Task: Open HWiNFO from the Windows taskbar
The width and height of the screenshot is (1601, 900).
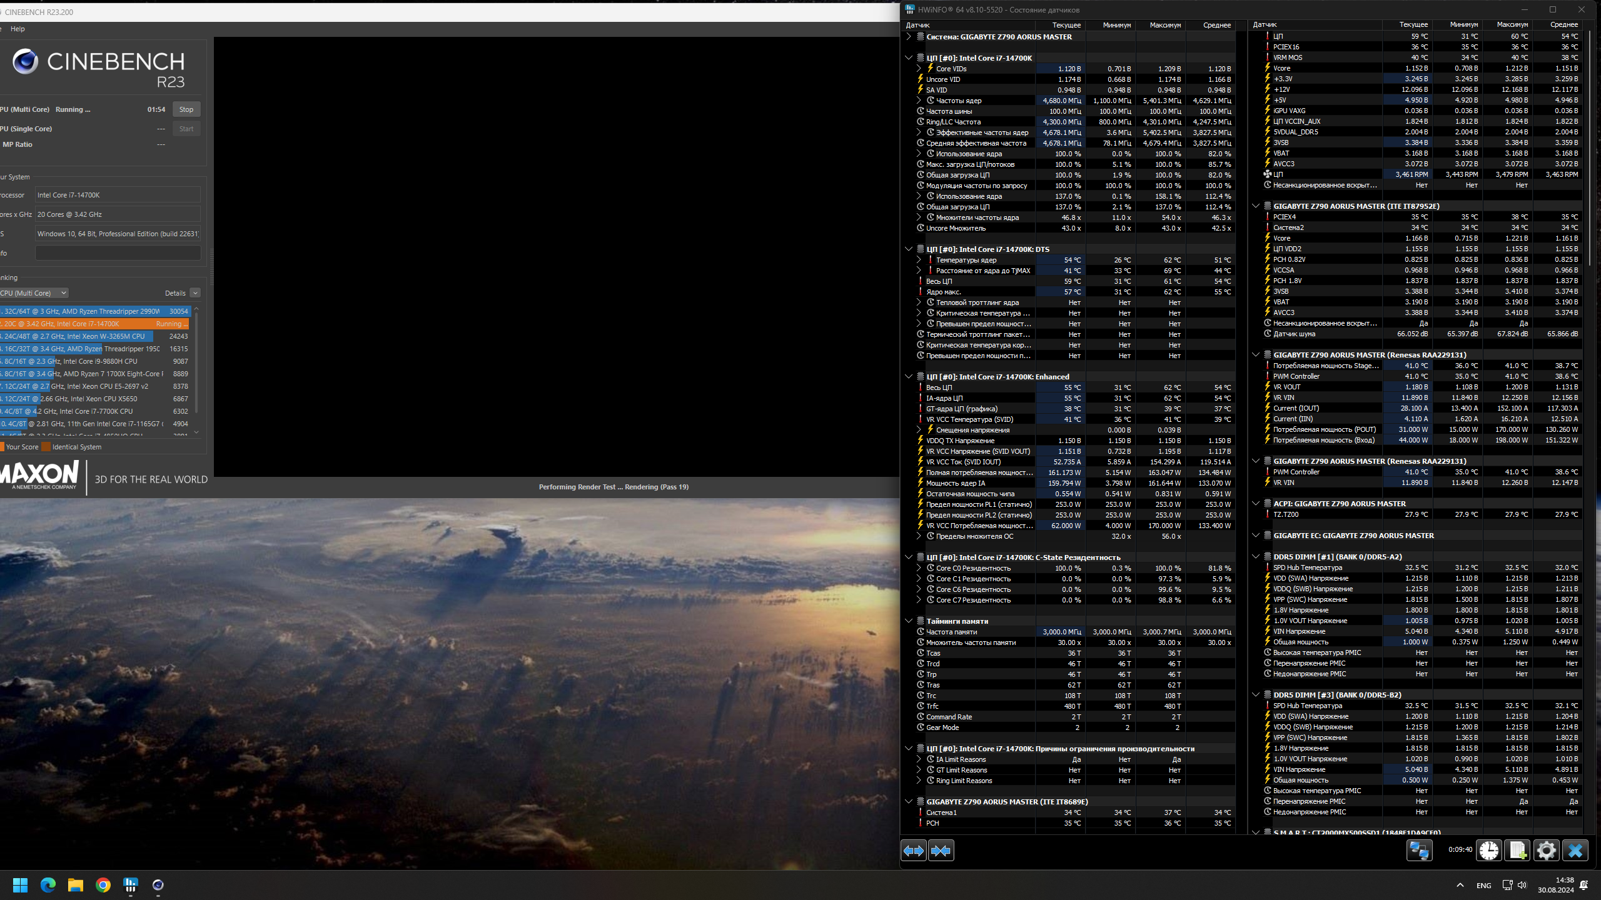Action: pos(131,885)
